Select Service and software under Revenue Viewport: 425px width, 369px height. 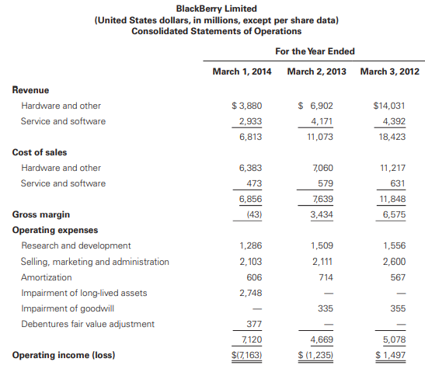tap(63, 121)
